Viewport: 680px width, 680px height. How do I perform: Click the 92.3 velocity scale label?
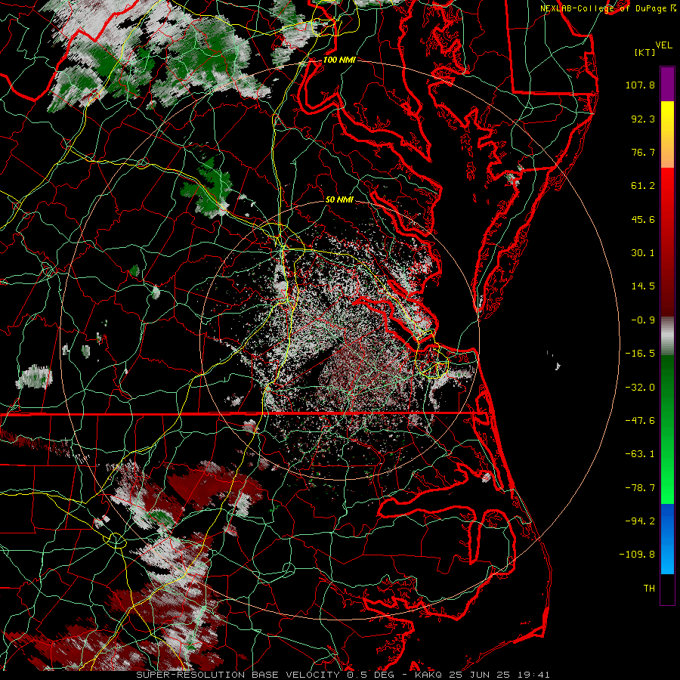(x=643, y=119)
